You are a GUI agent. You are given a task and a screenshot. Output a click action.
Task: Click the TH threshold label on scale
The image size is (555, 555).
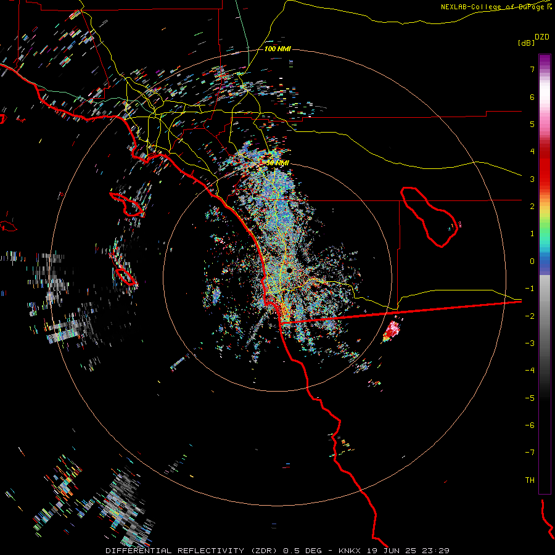tap(530, 480)
